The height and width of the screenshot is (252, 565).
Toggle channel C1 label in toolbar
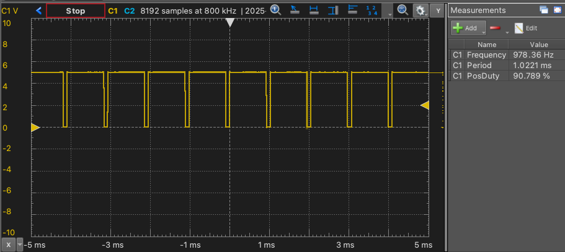[113, 11]
